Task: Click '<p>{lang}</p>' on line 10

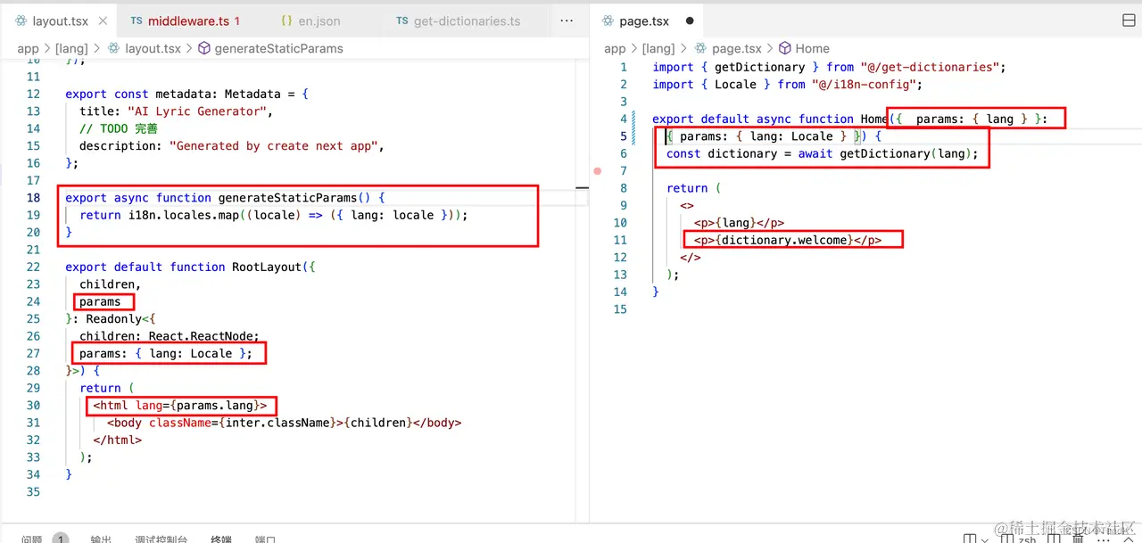Action: click(739, 223)
